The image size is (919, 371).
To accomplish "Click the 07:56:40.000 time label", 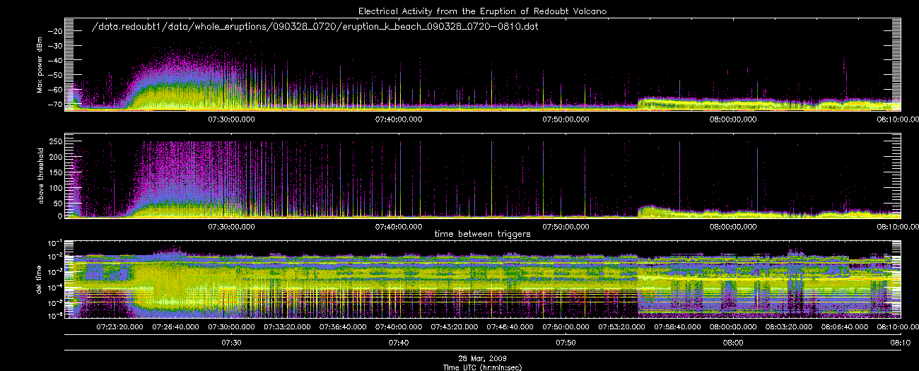I will point(677,327).
